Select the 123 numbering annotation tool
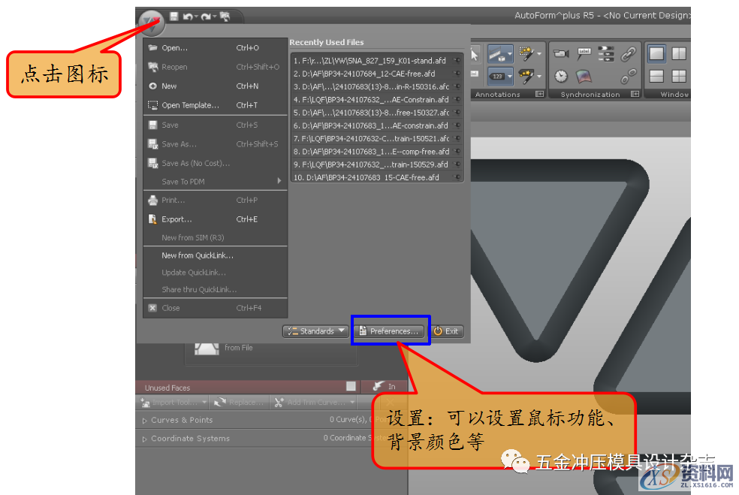This screenshot has height=495, width=739. point(500,76)
